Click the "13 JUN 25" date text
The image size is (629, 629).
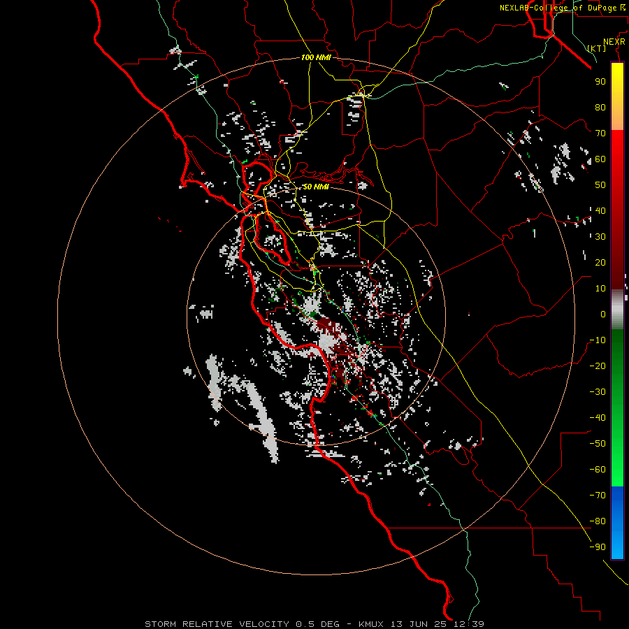click(417, 624)
